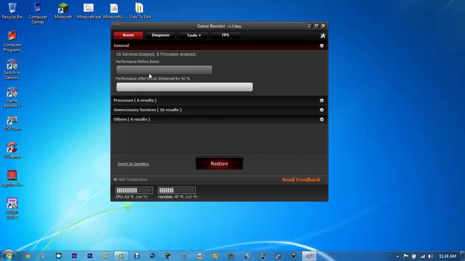Screen dimensions: 465x261
Task: Click the CPU temperature gauge
Action: coord(134,190)
